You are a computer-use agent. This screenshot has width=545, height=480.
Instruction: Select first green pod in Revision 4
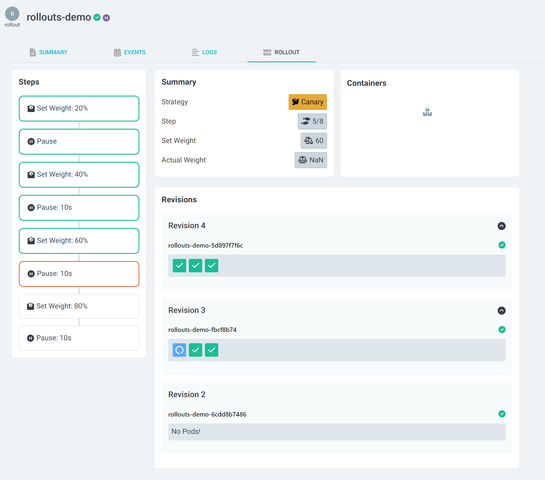click(179, 265)
